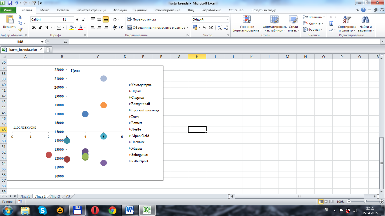
Task: Expand Форматировать как таблицу menu
Action: pyautogui.click(x=275, y=24)
